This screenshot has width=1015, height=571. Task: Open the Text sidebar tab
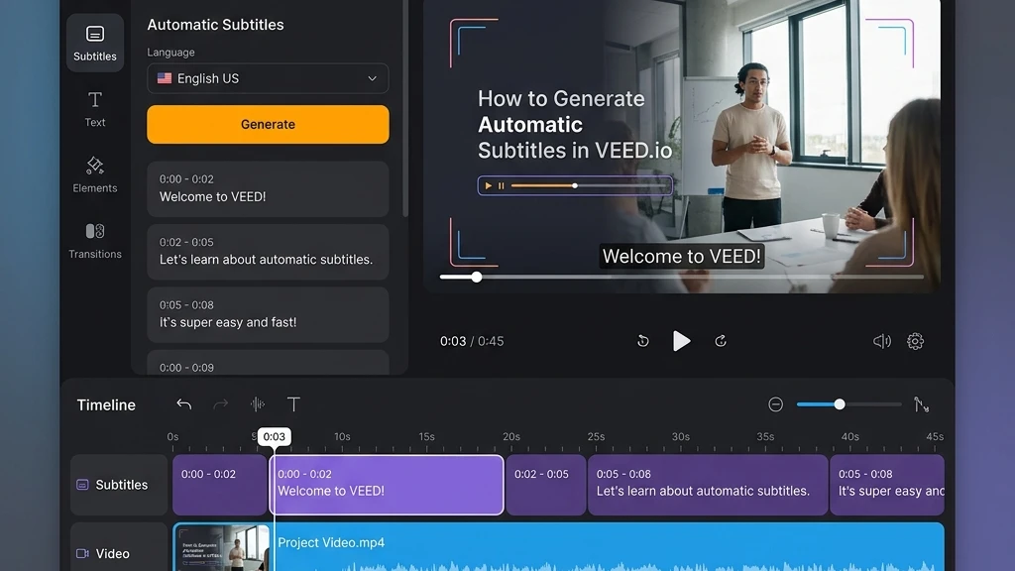pyautogui.click(x=94, y=109)
